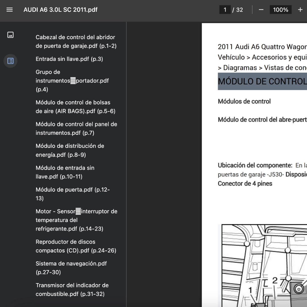307x307 pixels.
Task: Open Módulo de control del panel de instrumentos
Action: (x=76, y=128)
